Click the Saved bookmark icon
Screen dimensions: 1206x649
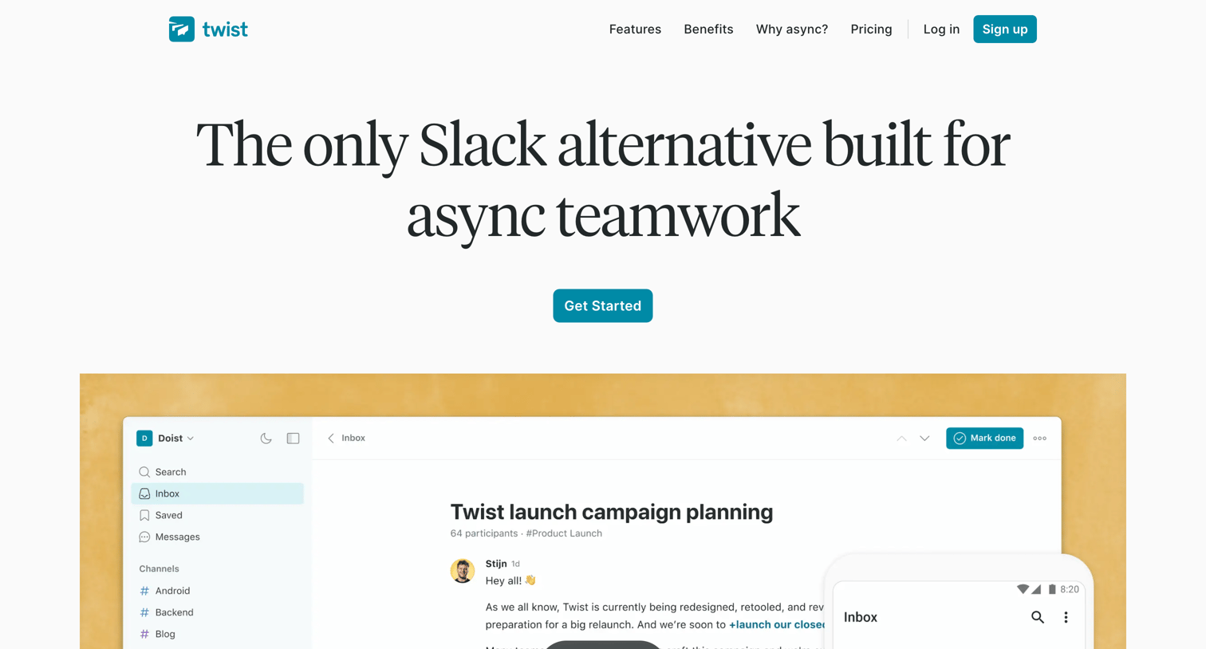pyautogui.click(x=144, y=515)
